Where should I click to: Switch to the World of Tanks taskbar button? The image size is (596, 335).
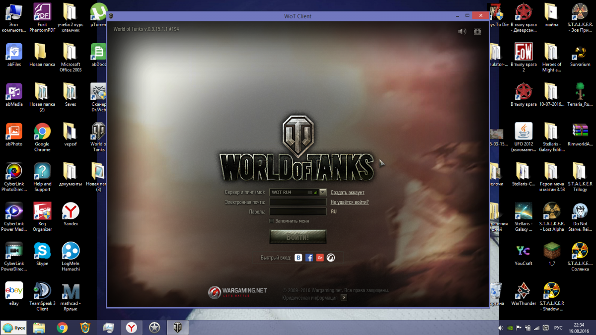tap(178, 328)
